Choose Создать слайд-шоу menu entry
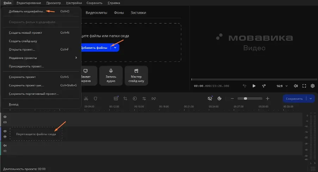Screen dimensions: 318x172 pyautogui.click(x=41, y=41)
